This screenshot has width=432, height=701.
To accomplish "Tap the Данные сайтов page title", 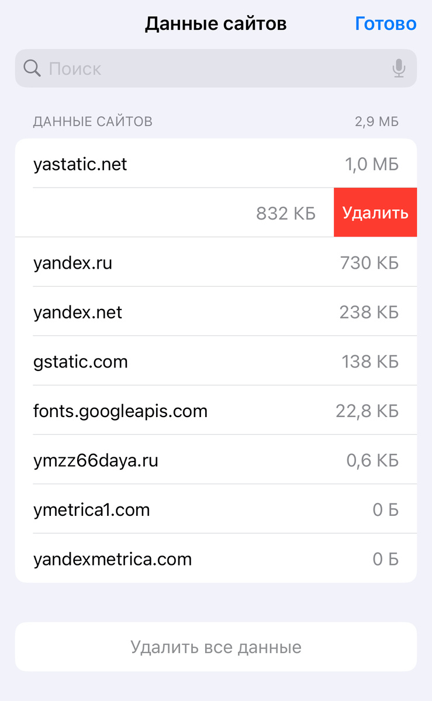I will coord(216,24).
